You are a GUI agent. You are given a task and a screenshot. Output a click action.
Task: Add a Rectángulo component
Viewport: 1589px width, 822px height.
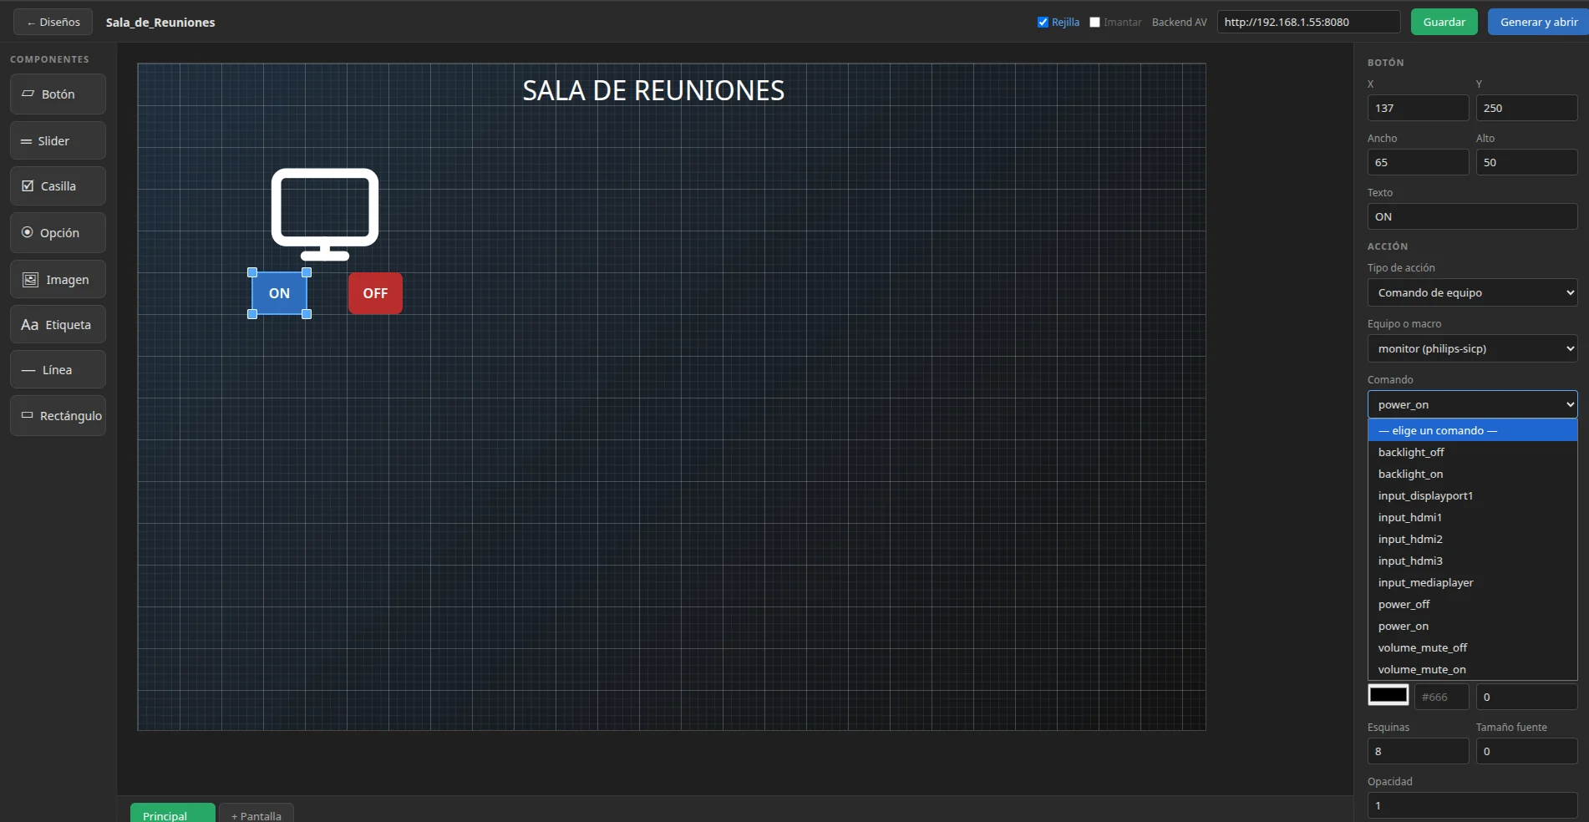(58, 416)
